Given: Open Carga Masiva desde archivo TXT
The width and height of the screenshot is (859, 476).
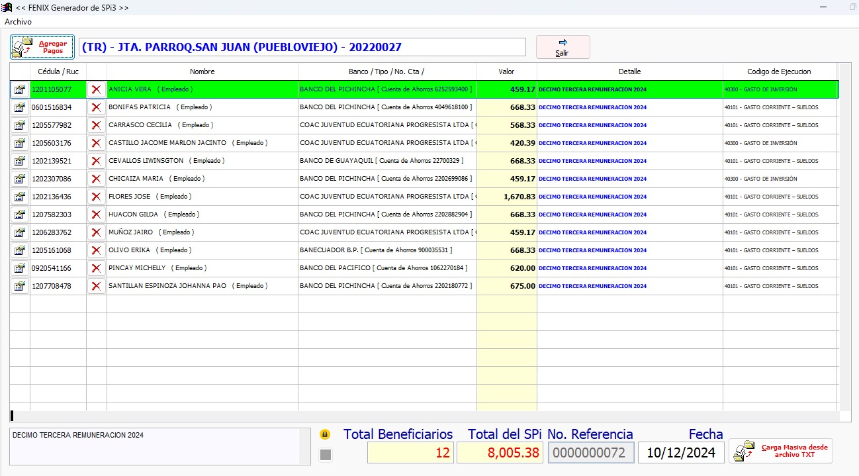Looking at the screenshot, I should point(781,451).
